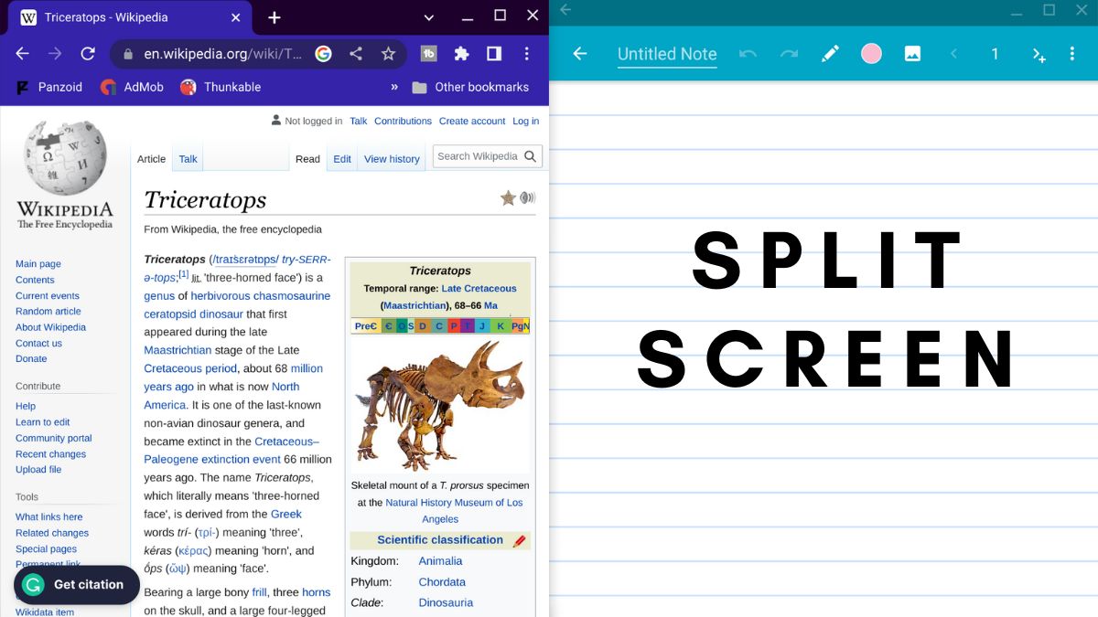
Task: Open Random article in sidebar
Action: click(48, 312)
